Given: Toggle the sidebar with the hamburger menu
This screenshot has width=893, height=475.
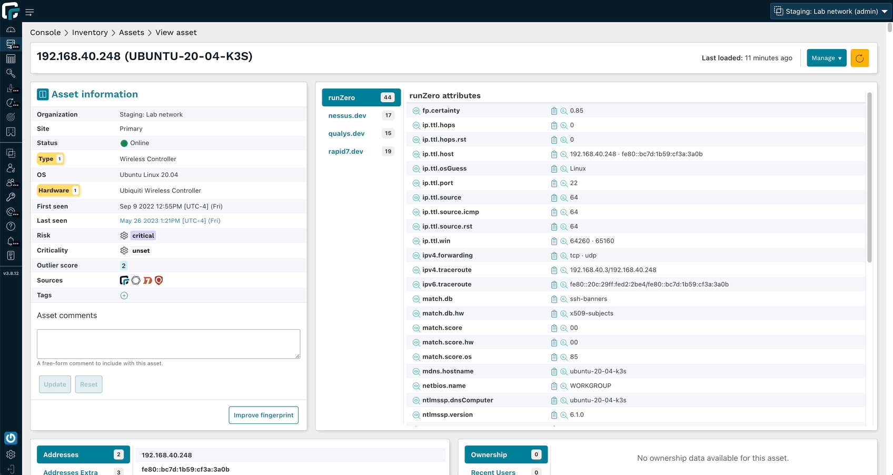Looking at the screenshot, I should point(29,12).
